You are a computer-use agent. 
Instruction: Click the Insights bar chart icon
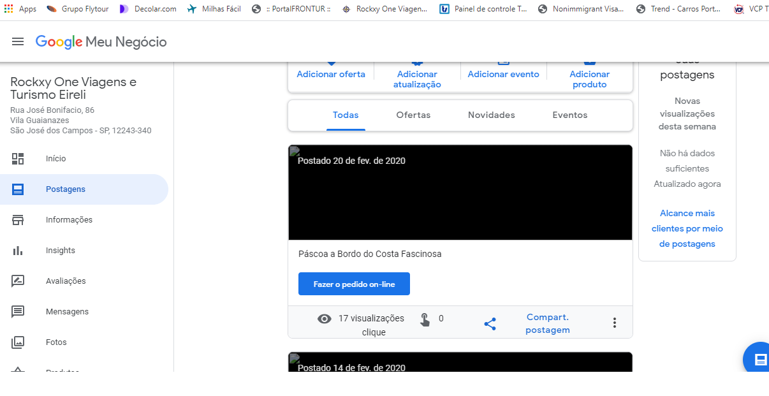pos(18,251)
